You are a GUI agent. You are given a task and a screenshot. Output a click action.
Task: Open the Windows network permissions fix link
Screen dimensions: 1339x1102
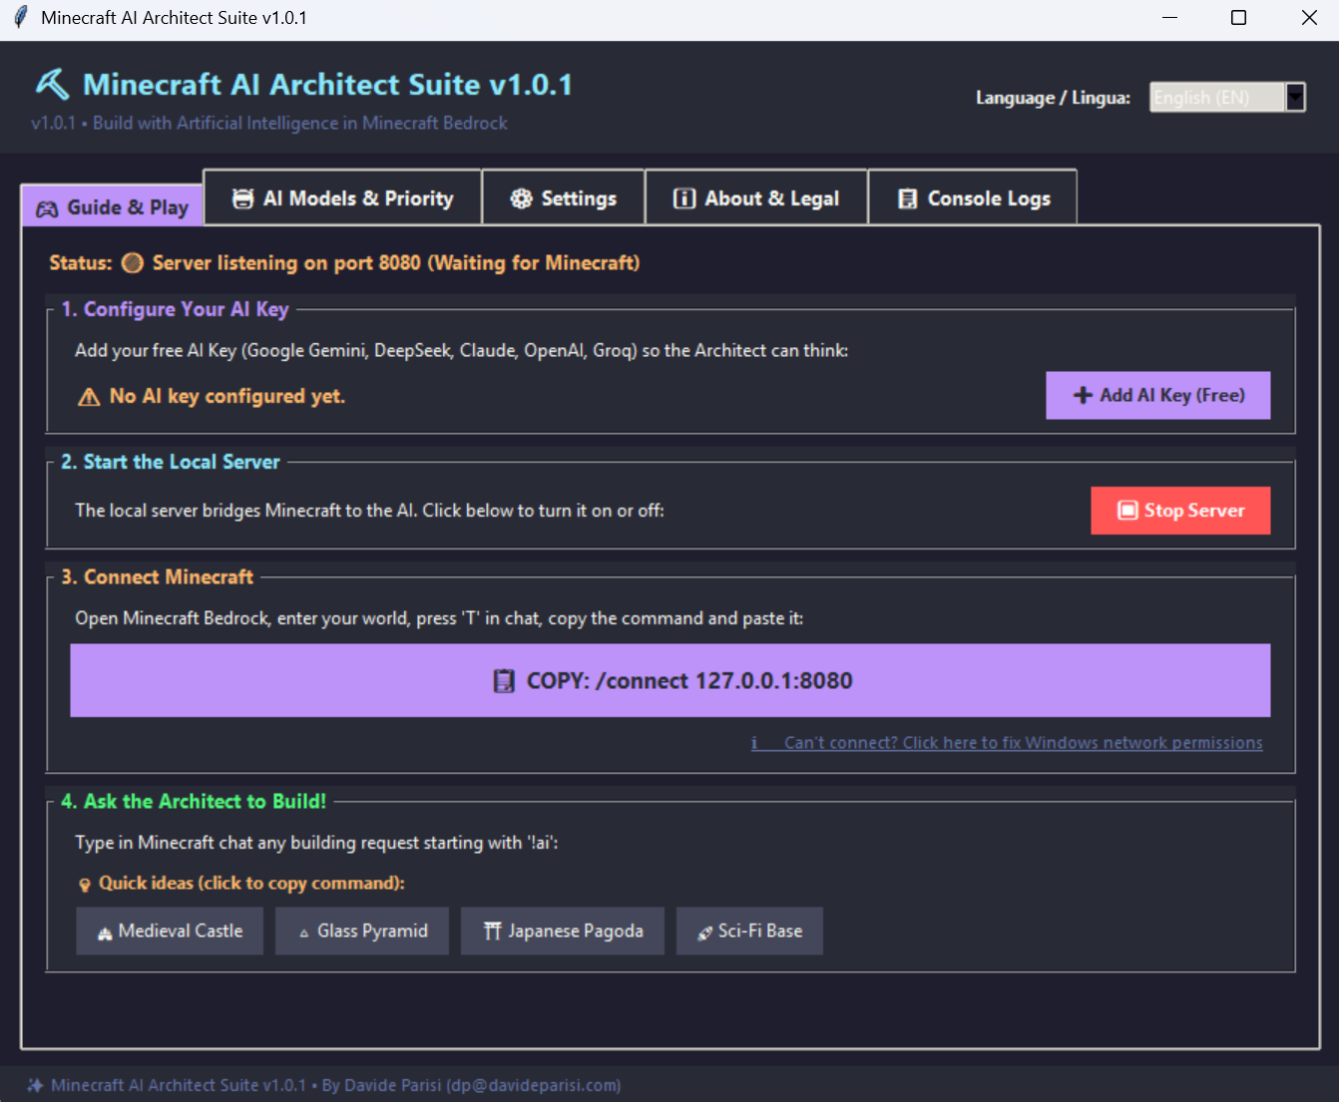tap(1008, 743)
